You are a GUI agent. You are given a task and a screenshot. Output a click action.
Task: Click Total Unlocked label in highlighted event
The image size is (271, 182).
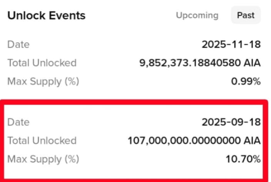pos(42,140)
